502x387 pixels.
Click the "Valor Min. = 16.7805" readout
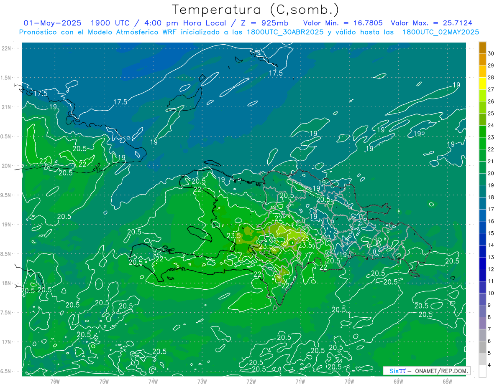pos(343,23)
